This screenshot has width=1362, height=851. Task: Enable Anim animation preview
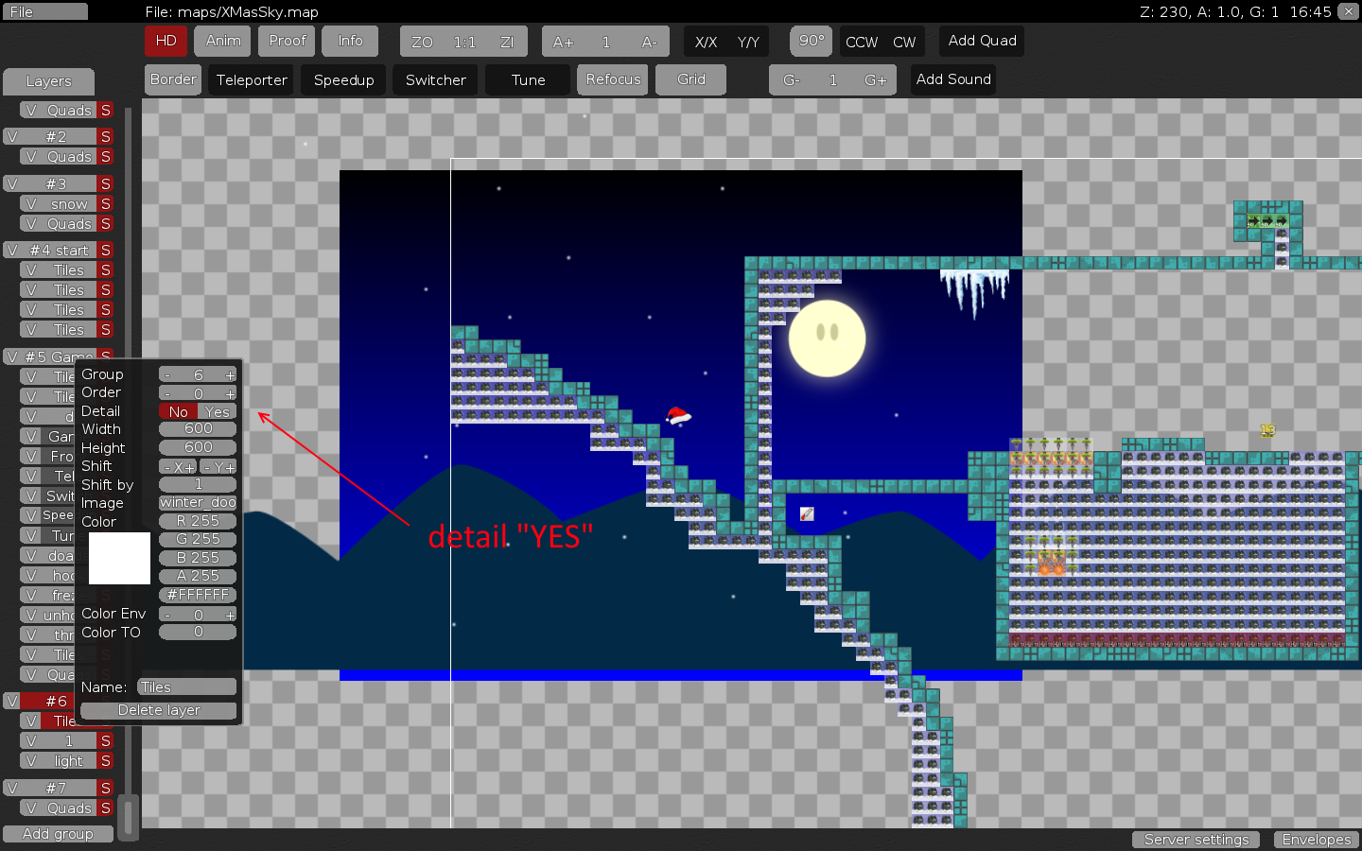pyautogui.click(x=221, y=41)
